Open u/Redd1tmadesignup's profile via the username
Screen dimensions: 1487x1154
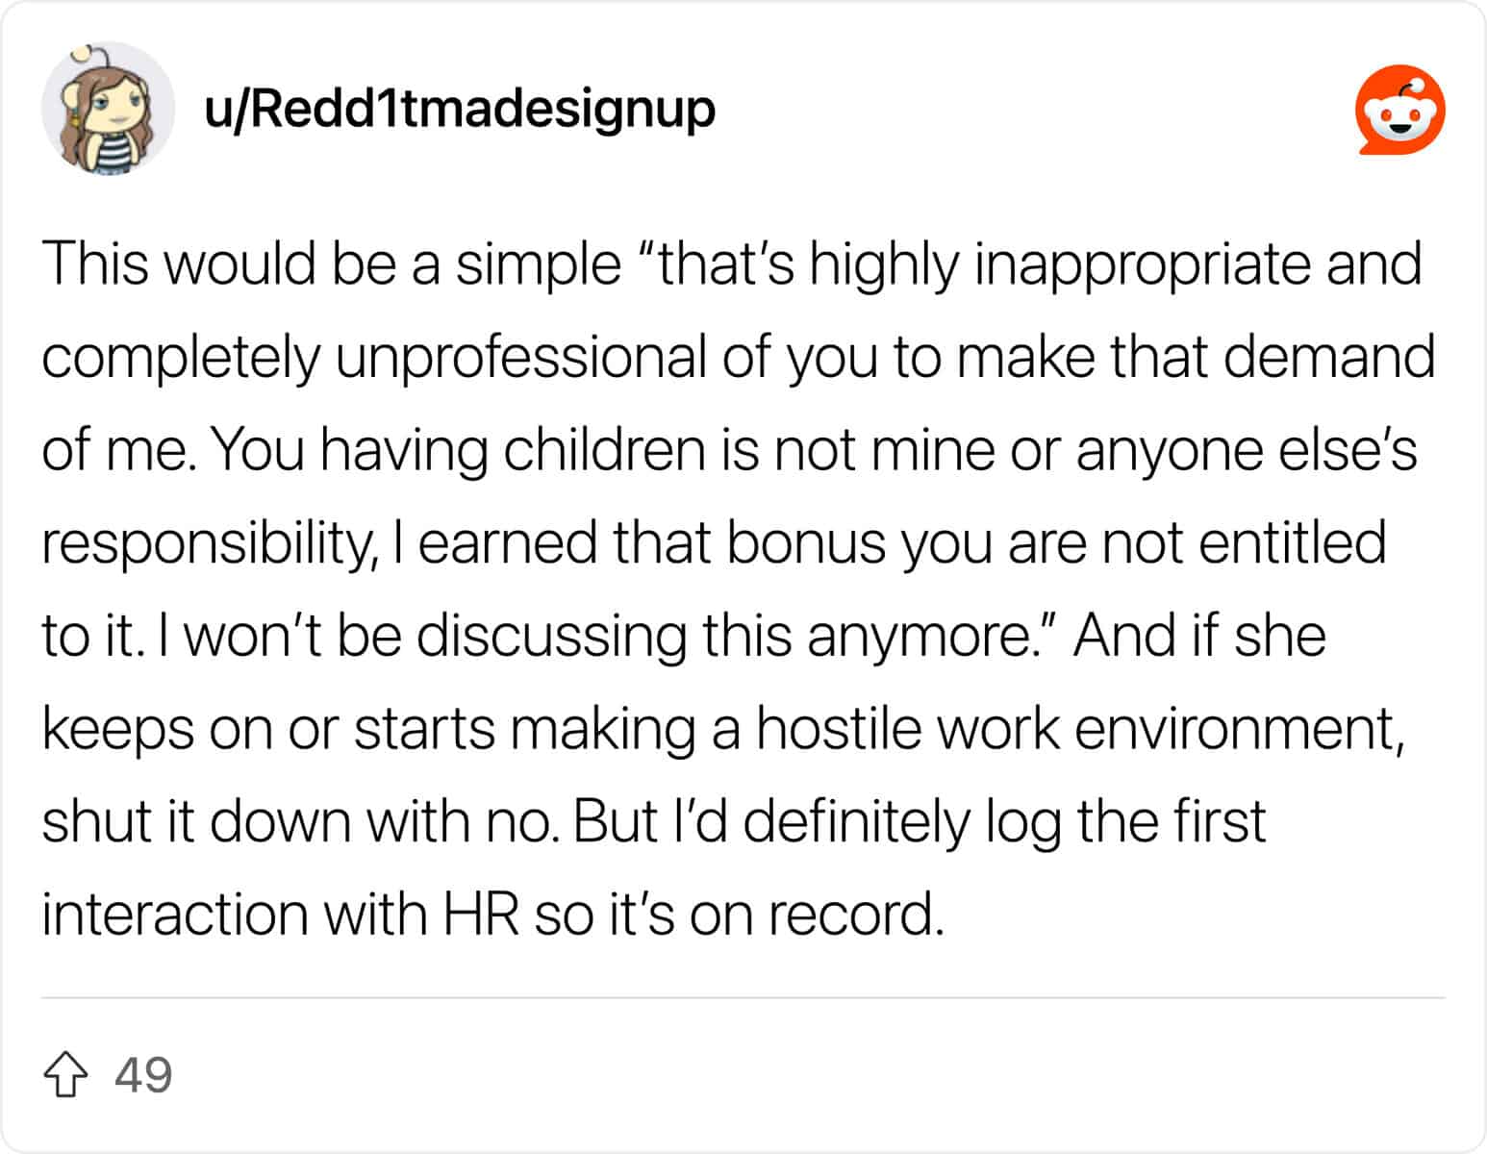click(x=460, y=109)
